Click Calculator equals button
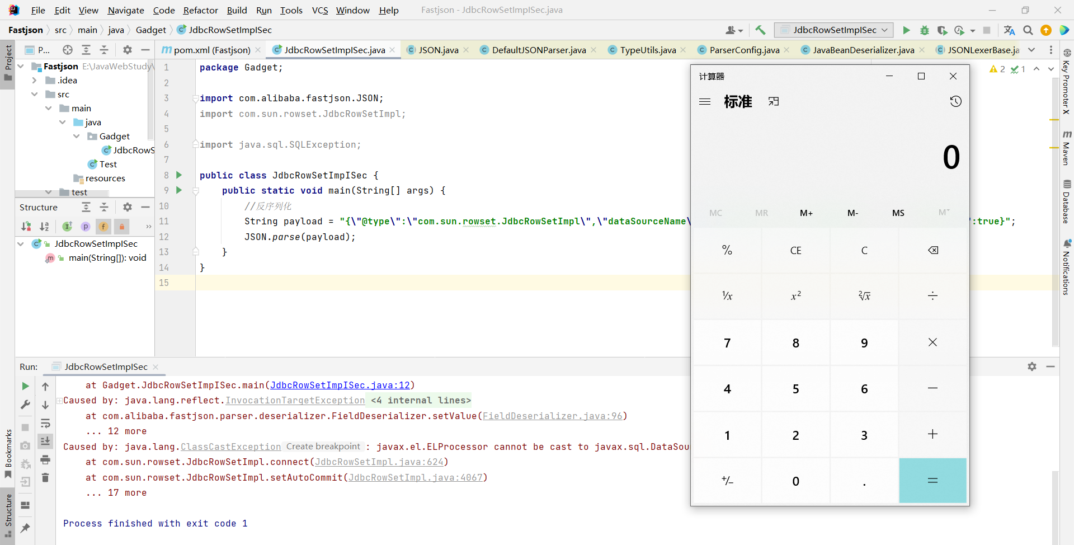 tap(933, 481)
